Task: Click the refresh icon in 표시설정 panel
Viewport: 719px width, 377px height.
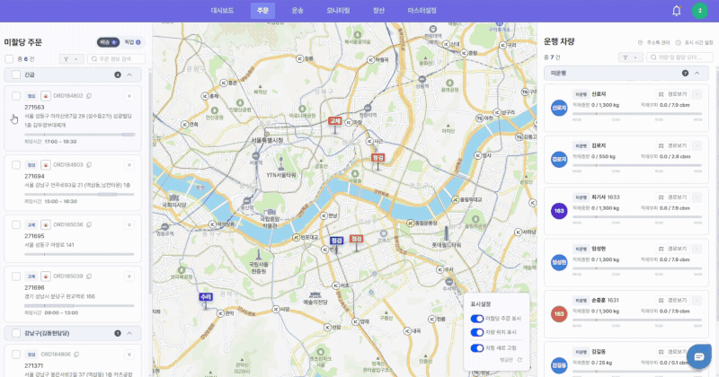Action: (x=520, y=358)
